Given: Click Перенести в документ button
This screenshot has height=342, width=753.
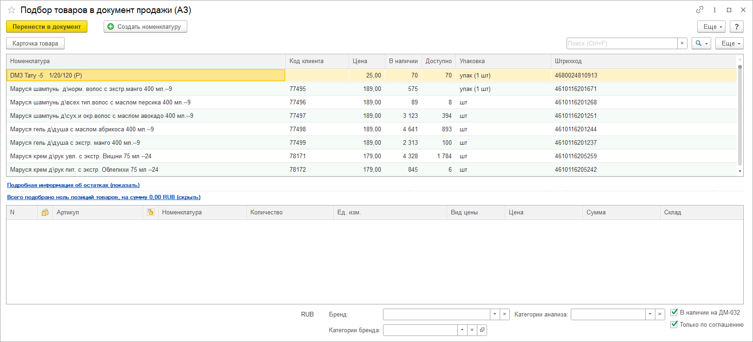Looking at the screenshot, I should pyautogui.click(x=46, y=27).
